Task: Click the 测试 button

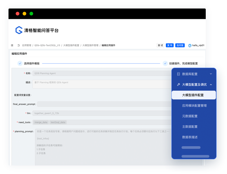Action: coord(160,45)
